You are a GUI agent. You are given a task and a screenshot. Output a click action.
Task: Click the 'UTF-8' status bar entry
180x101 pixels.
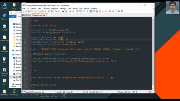[x=134, y=92]
